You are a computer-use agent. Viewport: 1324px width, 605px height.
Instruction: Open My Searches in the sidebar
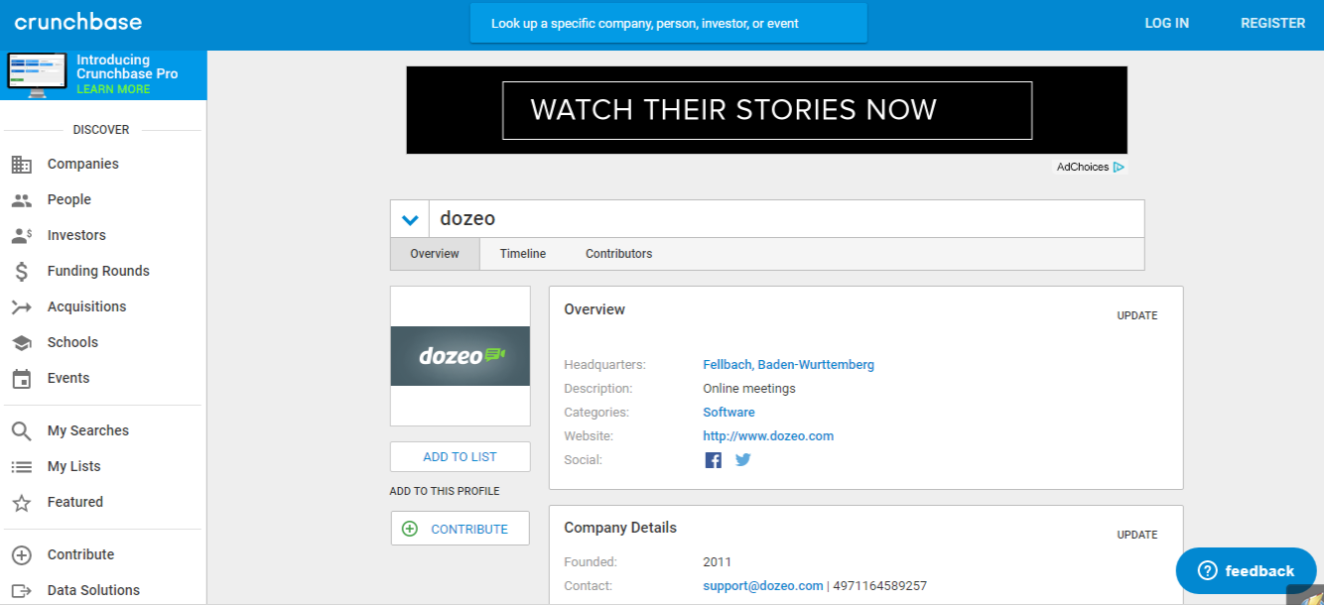point(88,430)
